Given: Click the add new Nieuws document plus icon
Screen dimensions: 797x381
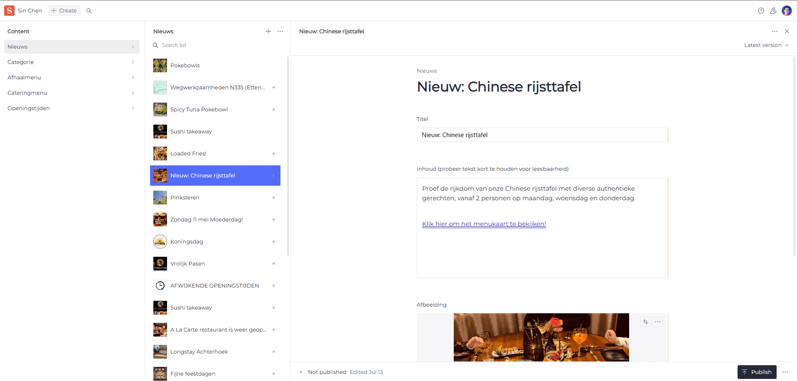Looking at the screenshot, I should pos(268,31).
